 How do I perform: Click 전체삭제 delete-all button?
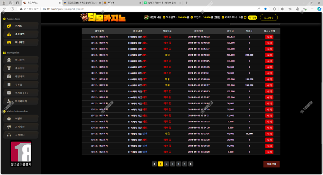(271, 164)
